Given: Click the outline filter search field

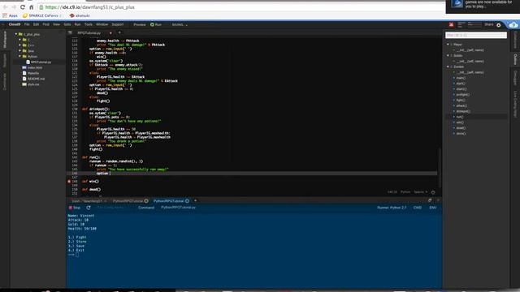Looking at the screenshot, I should pyautogui.click(x=476, y=35).
